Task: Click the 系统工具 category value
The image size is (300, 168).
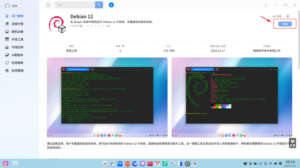Action: coord(71,51)
